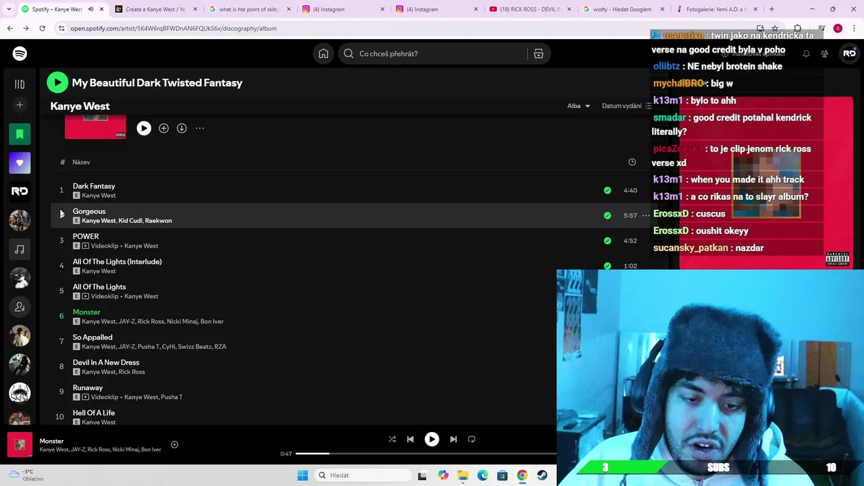Switch to wsdty - Hledat Googlem tab
864x486 pixels.
tap(623, 9)
